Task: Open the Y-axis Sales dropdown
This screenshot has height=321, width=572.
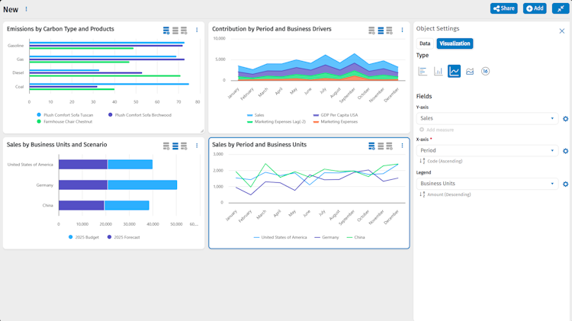Action: 487,118
